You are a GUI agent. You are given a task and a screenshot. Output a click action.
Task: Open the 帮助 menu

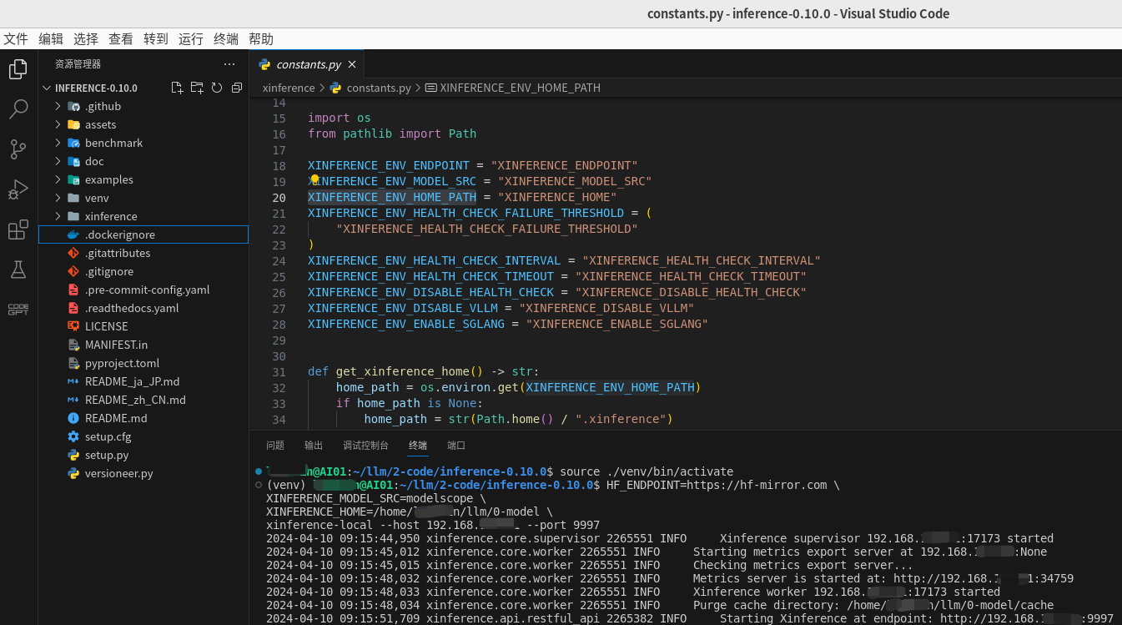261,39
